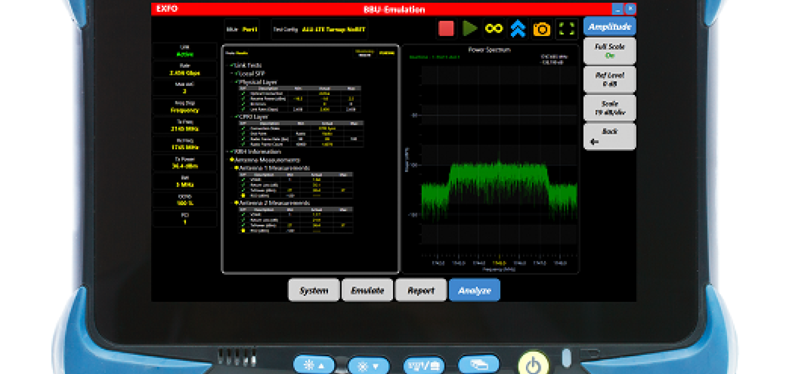Tap the hardware power button
This screenshot has width=786, height=374.
pyautogui.click(x=533, y=364)
